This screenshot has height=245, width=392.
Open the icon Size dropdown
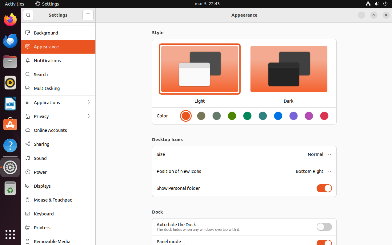[319, 154]
